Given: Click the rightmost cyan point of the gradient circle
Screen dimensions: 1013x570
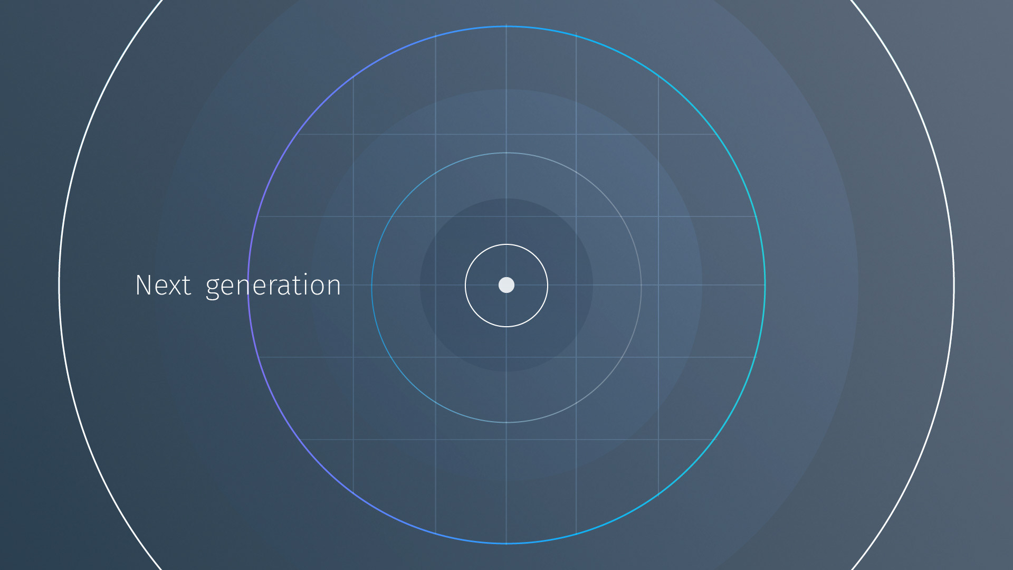Looking at the screenshot, I should (x=764, y=285).
